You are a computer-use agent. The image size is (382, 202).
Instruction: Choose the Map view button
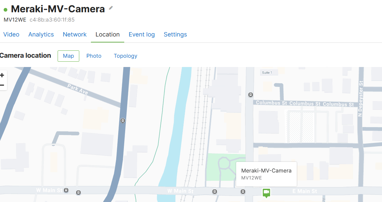[69, 56]
